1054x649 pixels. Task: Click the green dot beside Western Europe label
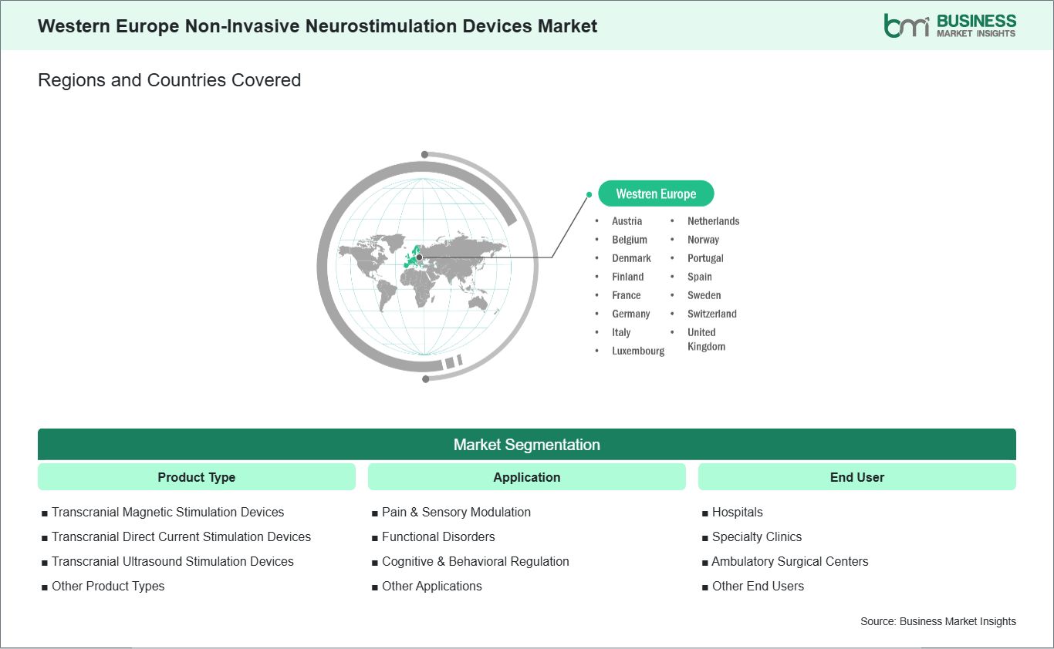[589, 195]
